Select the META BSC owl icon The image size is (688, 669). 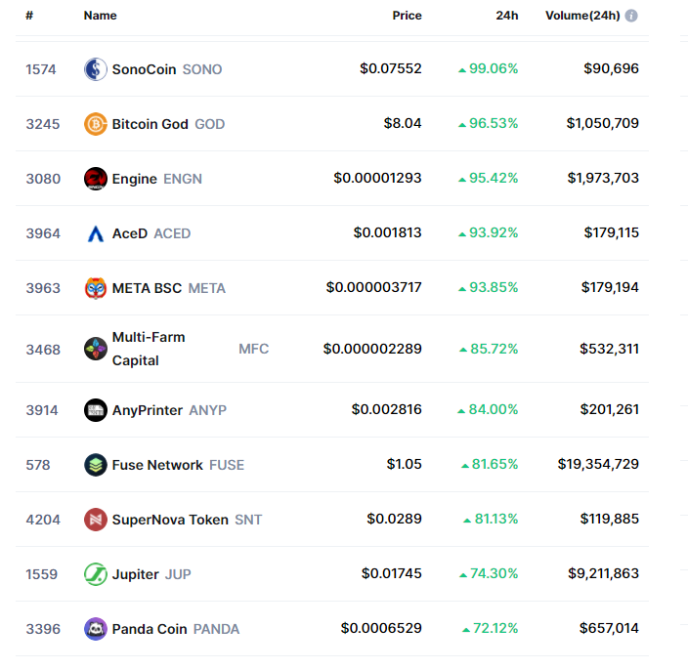(x=95, y=288)
